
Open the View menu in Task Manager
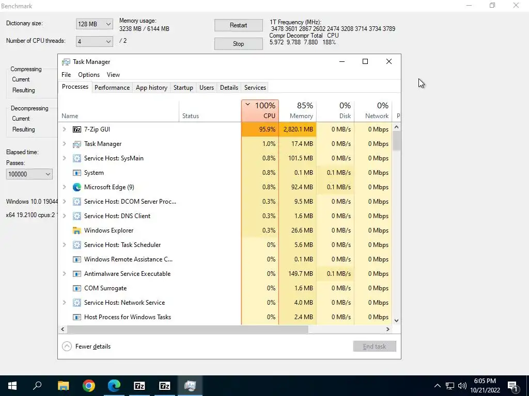tap(113, 75)
